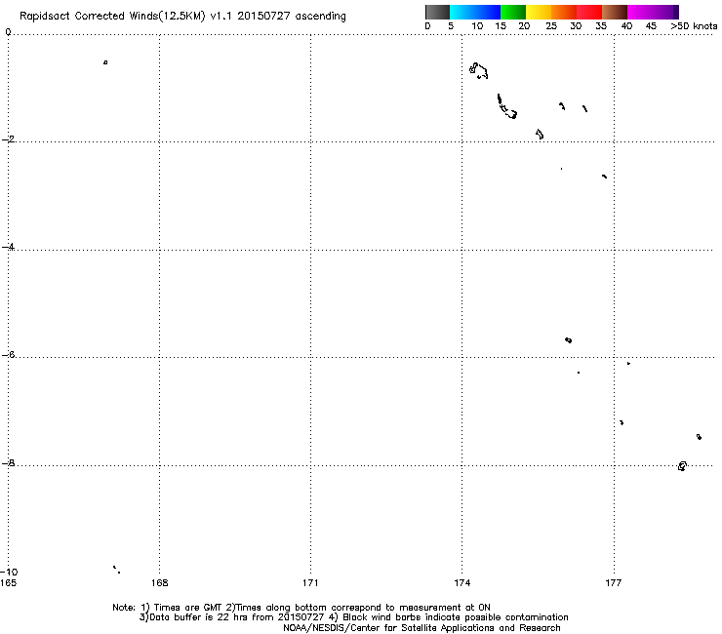Click the '20' label under the color scale

tap(524, 26)
